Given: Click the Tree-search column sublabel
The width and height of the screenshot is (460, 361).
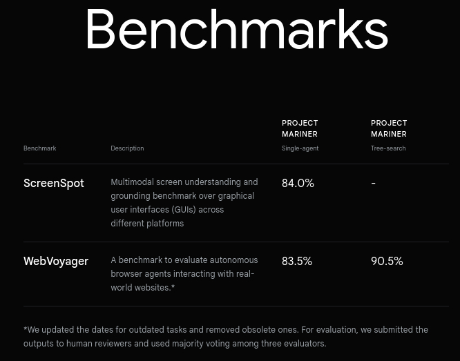Looking at the screenshot, I should 388,148.
